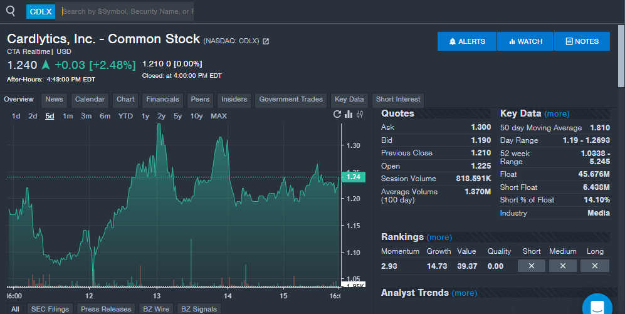Click the CDLX symbol tag
The width and height of the screenshot is (625, 314).
click(41, 11)
